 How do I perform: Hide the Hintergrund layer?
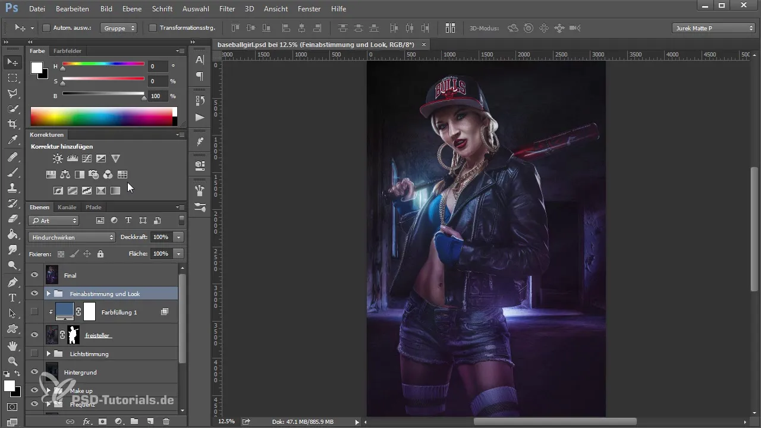click(x=34, y=372)
